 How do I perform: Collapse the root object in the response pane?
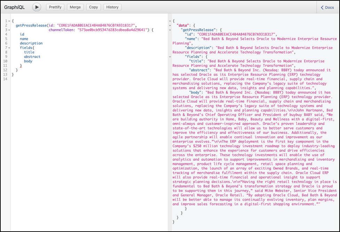(170, 21)
